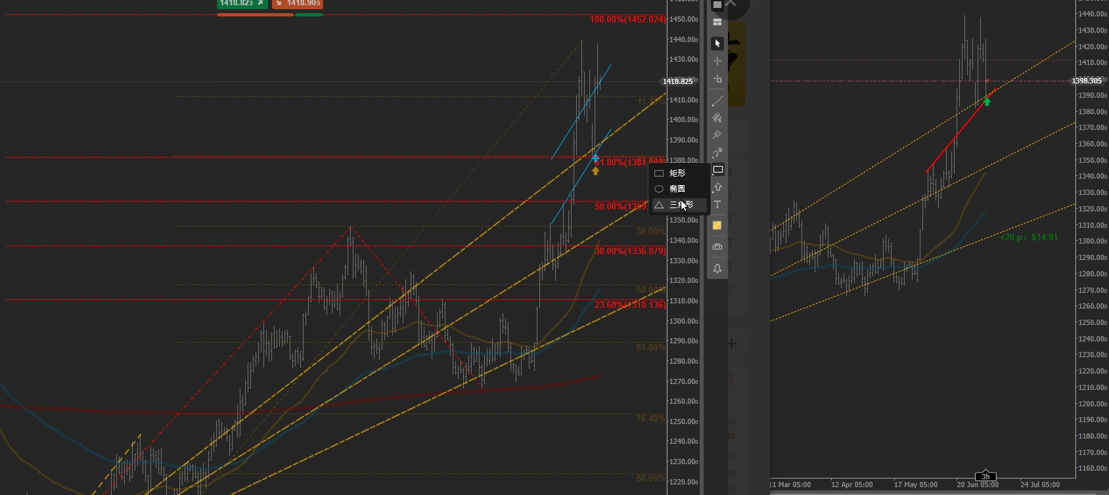Open the yellow drawing color swatch
The height and width of the screenshot is (495, 1109).
[x=717, y=226]
